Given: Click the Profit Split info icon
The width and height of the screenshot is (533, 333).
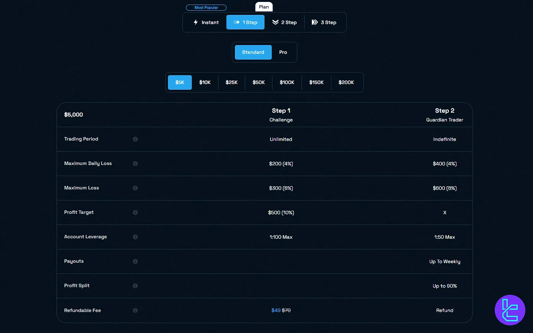Looking at the screenshot, I should [x=135, y=286].
